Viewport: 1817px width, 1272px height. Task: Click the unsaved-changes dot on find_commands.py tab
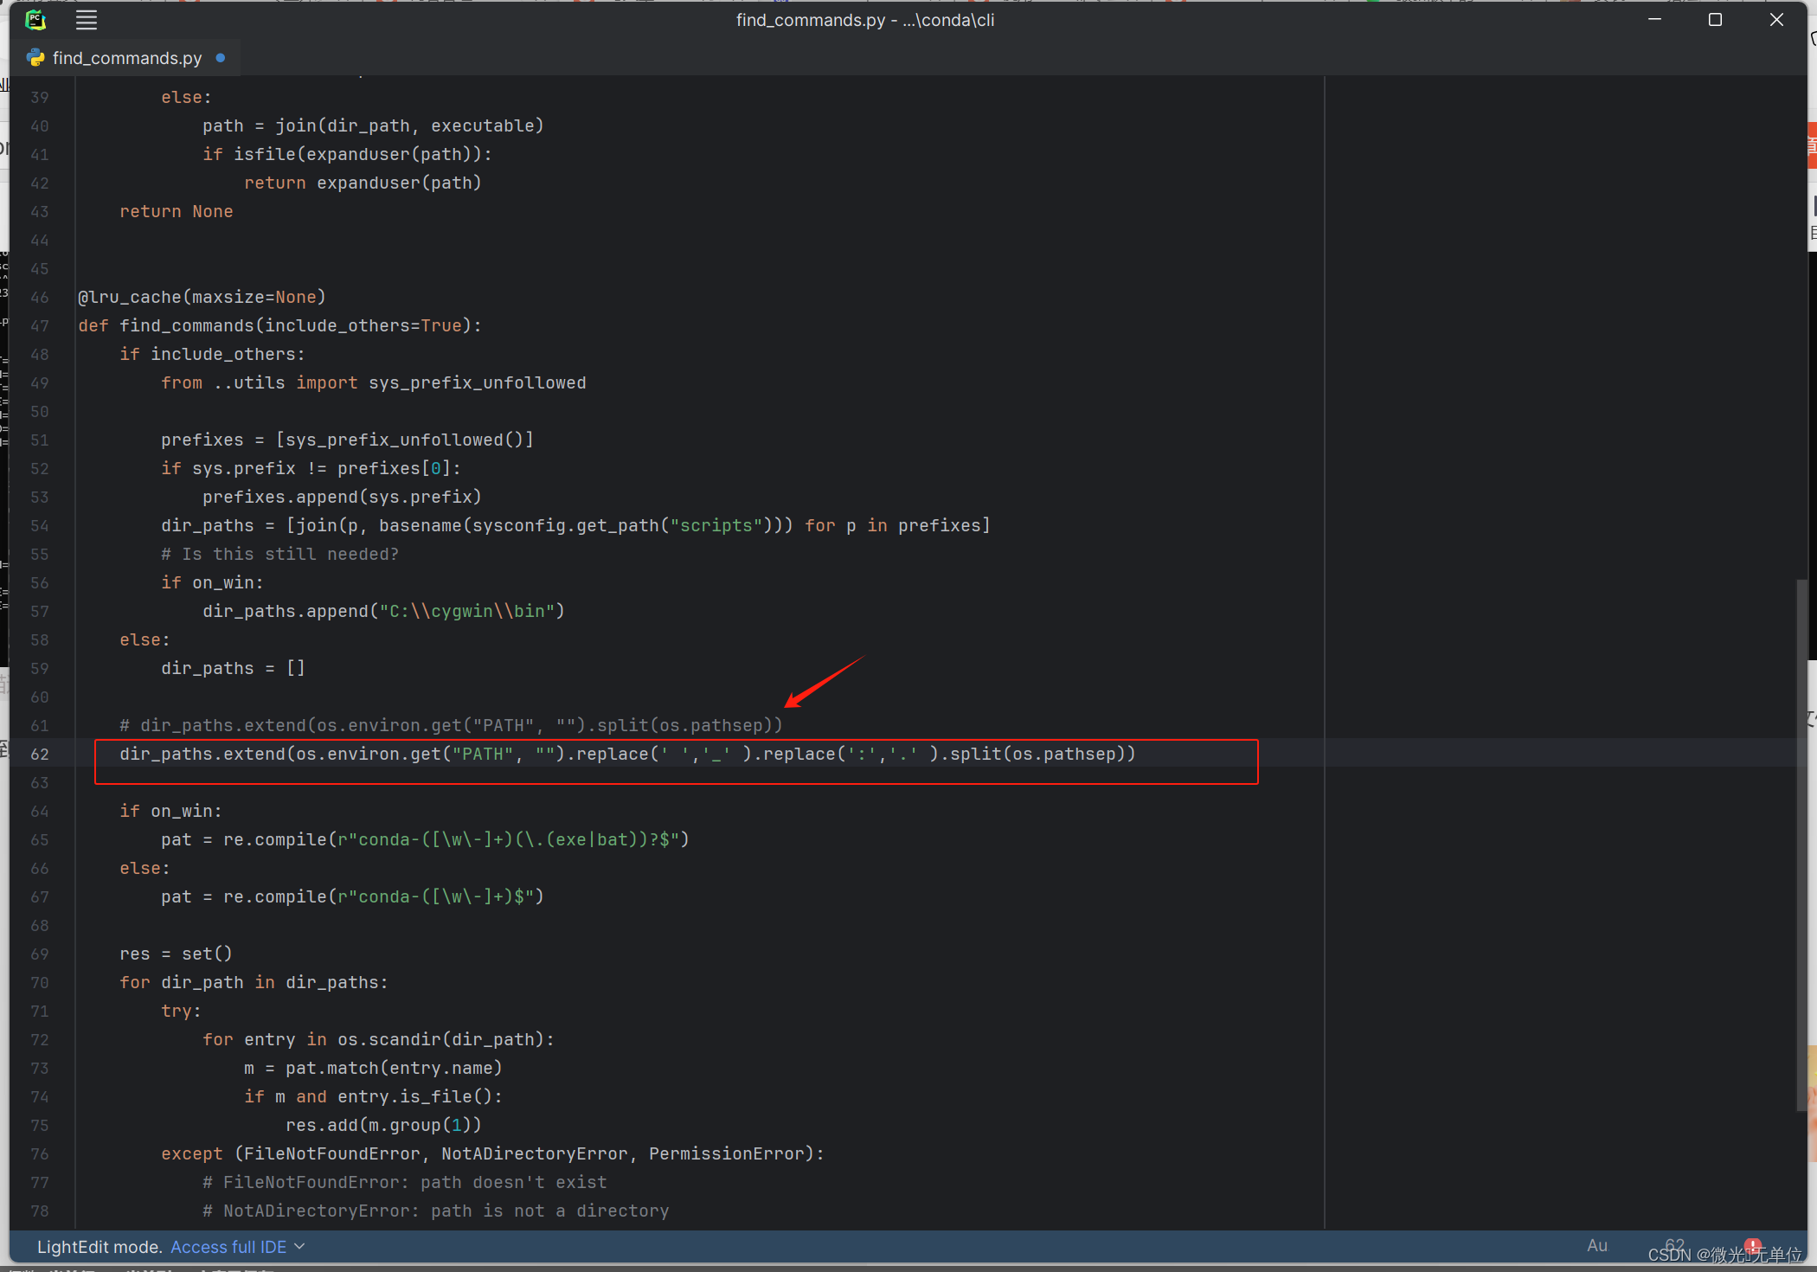click(221, 58)
